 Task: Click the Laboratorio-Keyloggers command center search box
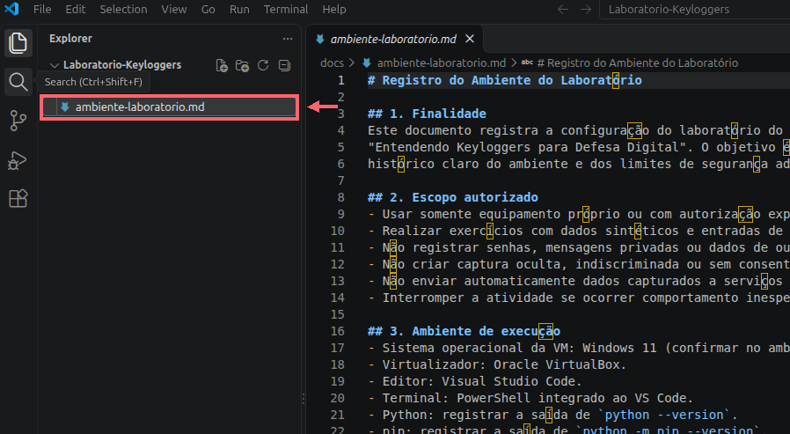695,9
